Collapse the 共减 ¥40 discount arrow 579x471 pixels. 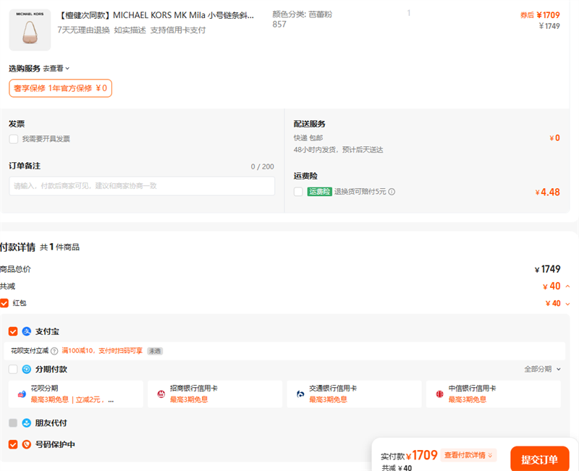(x=568, y=286)
